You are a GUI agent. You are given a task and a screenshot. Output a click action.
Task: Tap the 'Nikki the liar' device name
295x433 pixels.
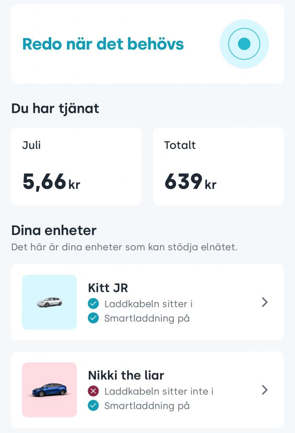click(126, 375)
